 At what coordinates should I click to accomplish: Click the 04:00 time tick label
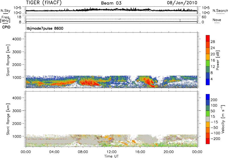(x=54, y=152)
